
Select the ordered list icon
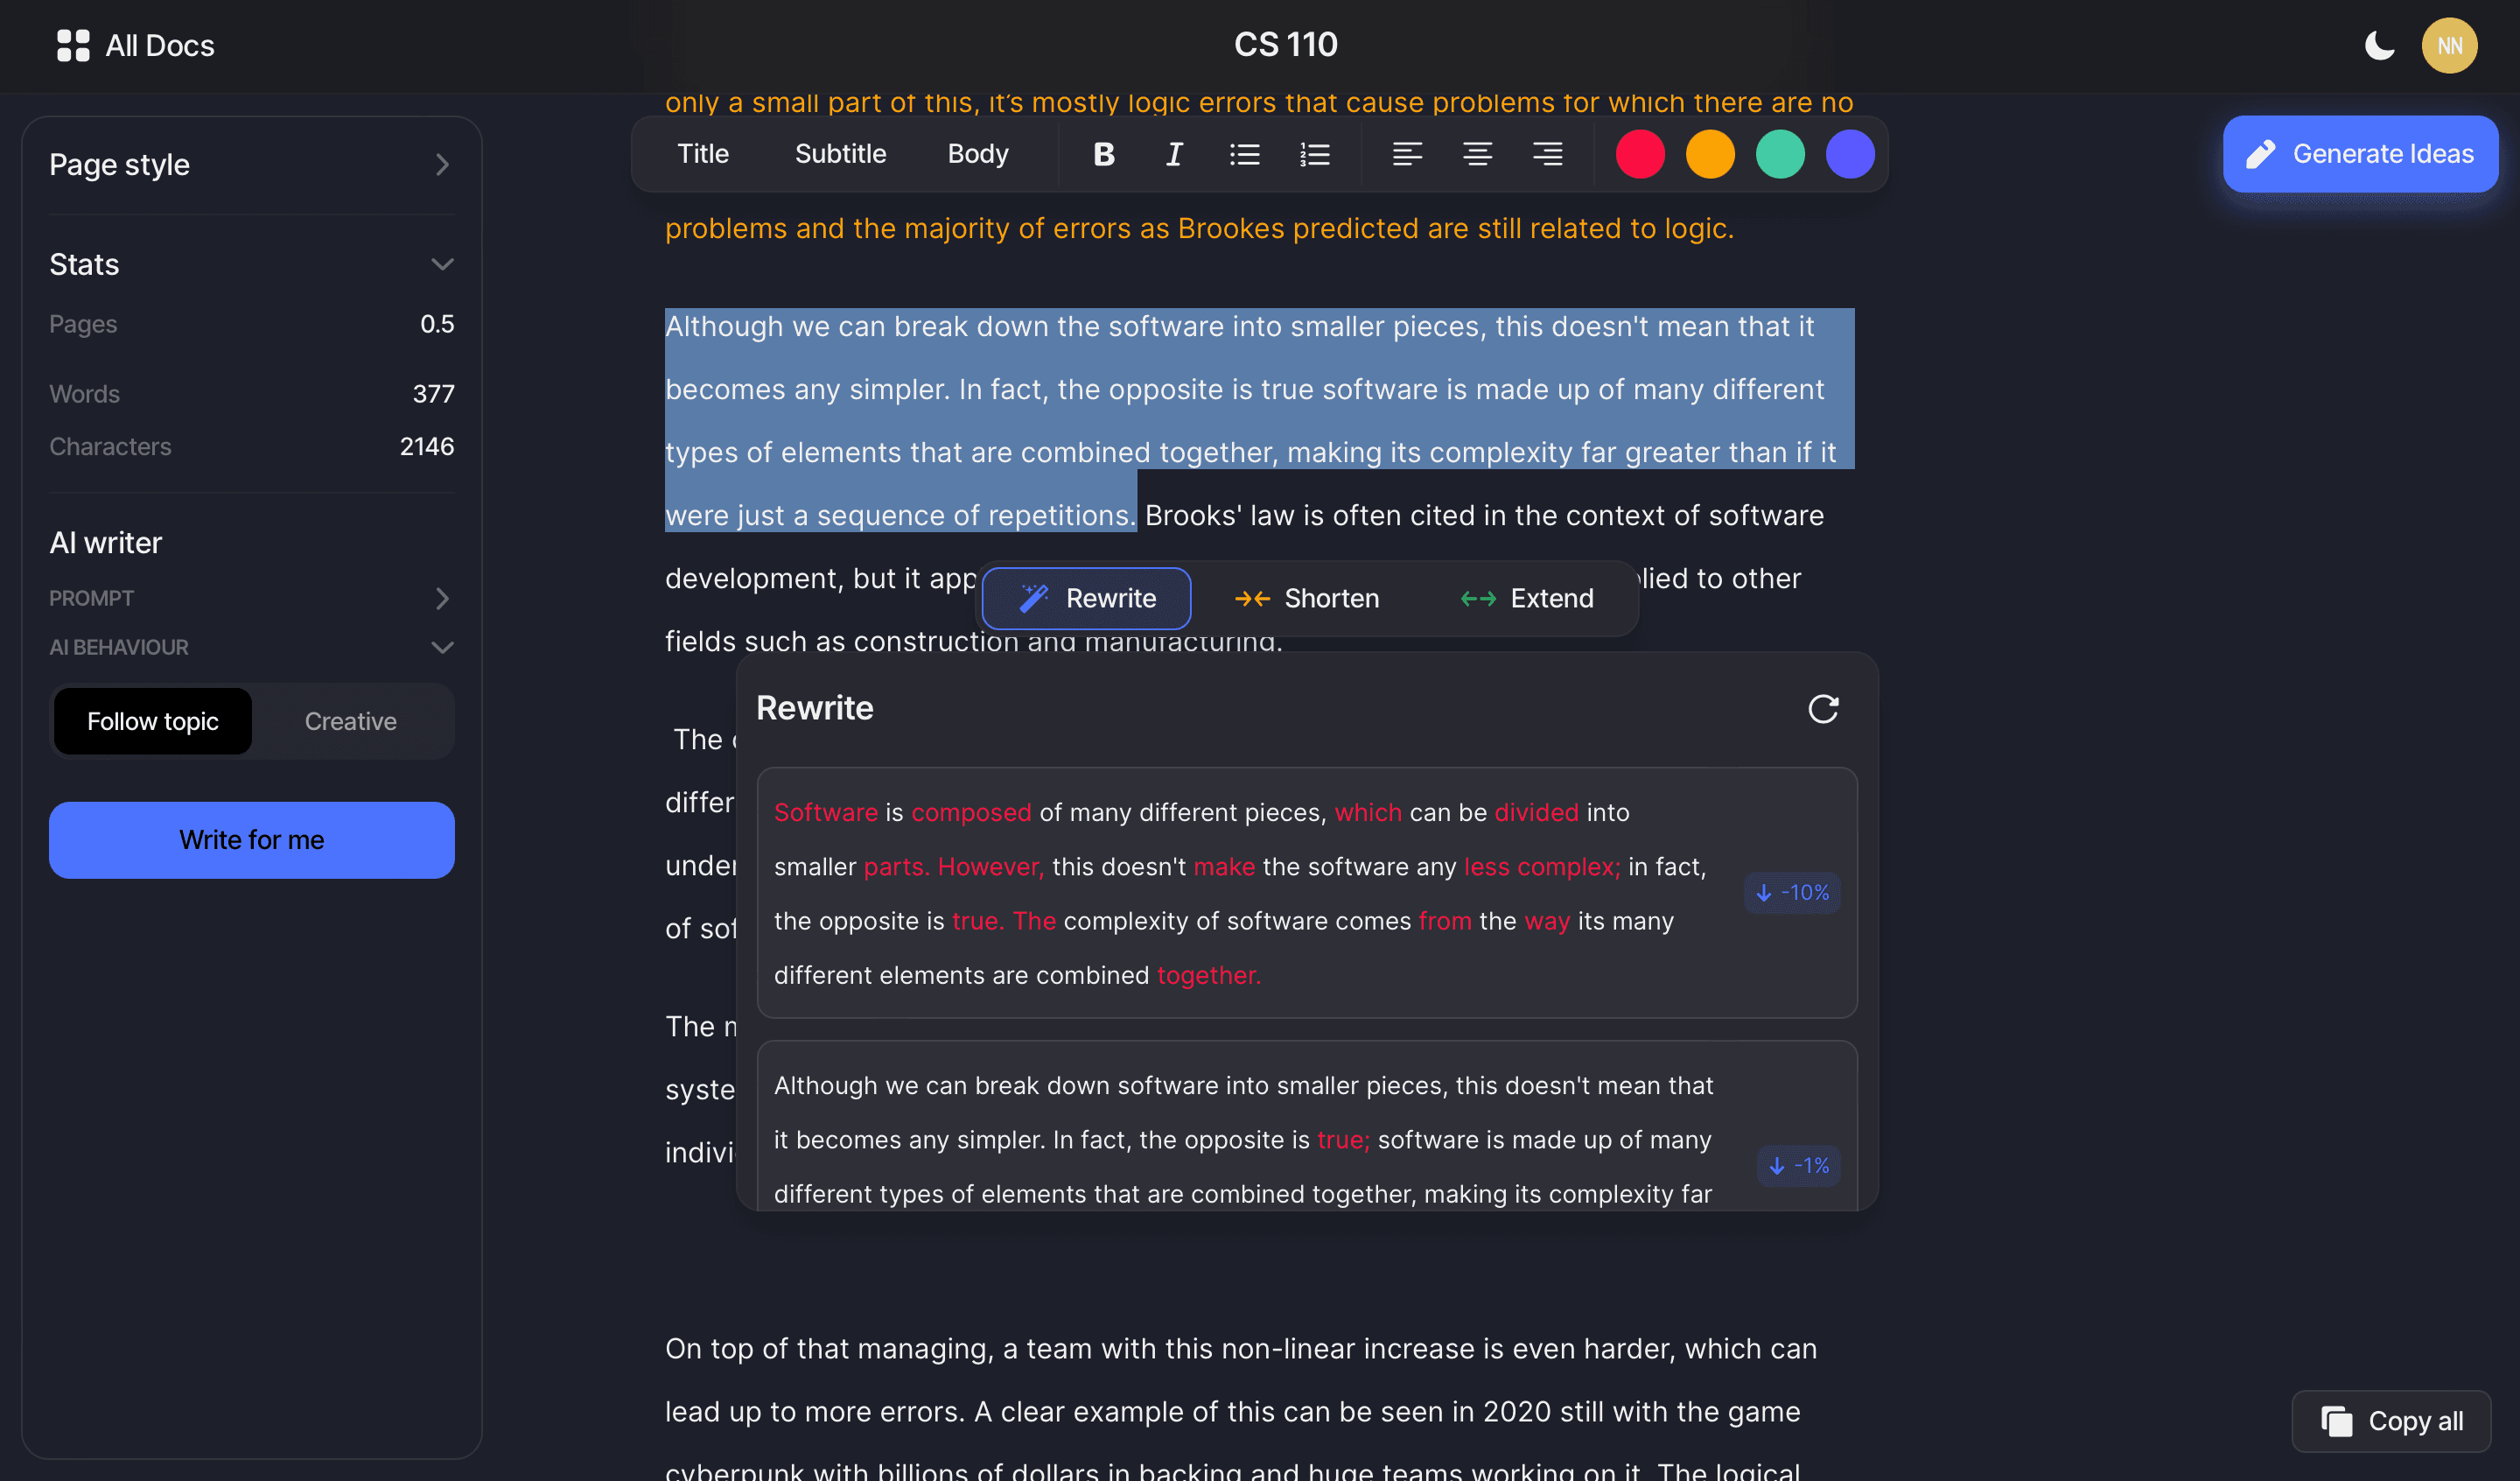click(x=1314, y=153)
